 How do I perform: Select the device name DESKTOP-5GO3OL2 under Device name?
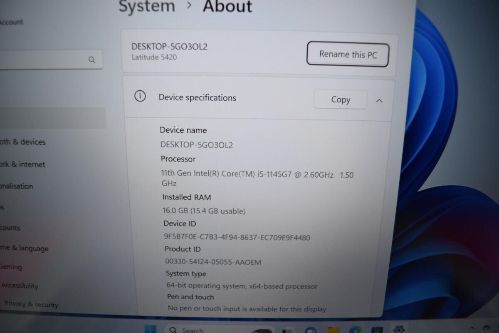click(x=197, y=145)
